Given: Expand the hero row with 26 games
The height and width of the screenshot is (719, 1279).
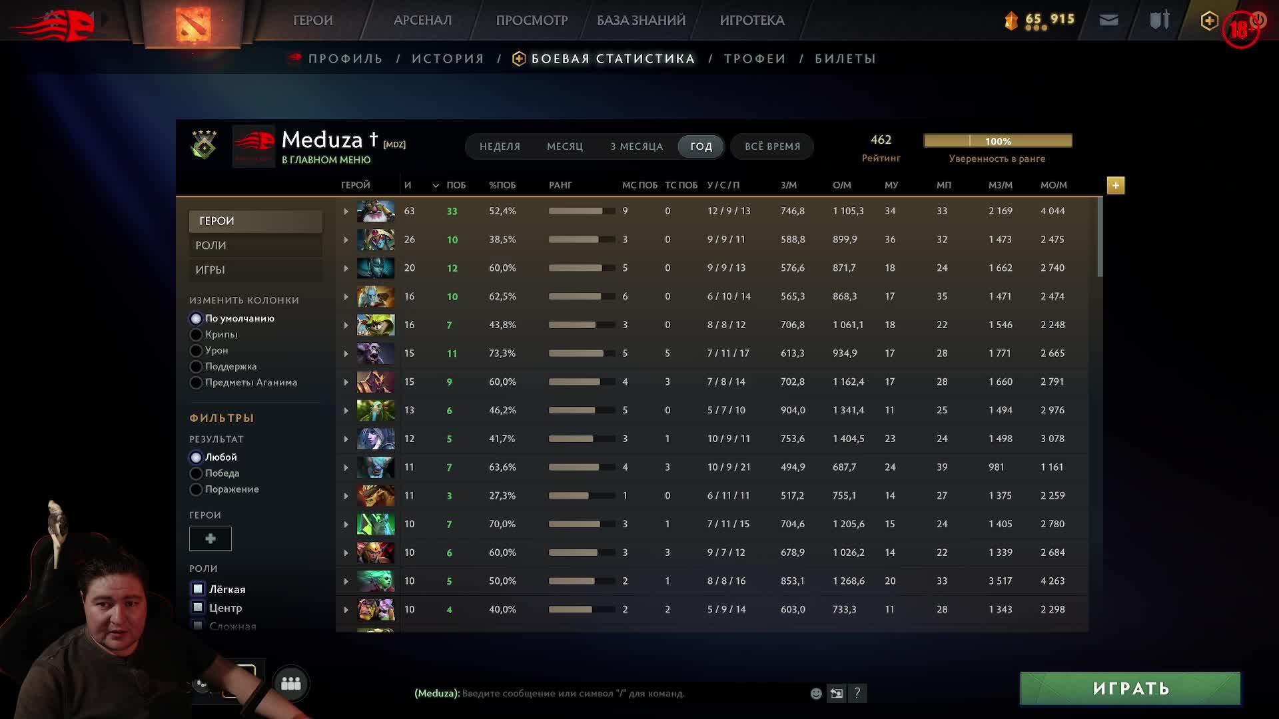Looking at the screenshot, I should click(x=346, y=240).
